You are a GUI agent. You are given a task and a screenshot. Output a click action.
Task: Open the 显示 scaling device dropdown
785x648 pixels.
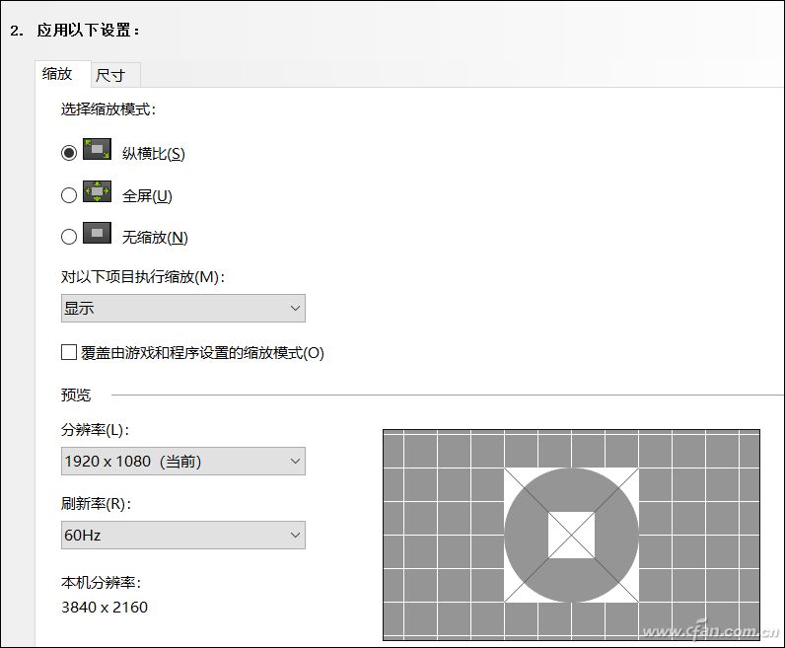pos(183,308)
